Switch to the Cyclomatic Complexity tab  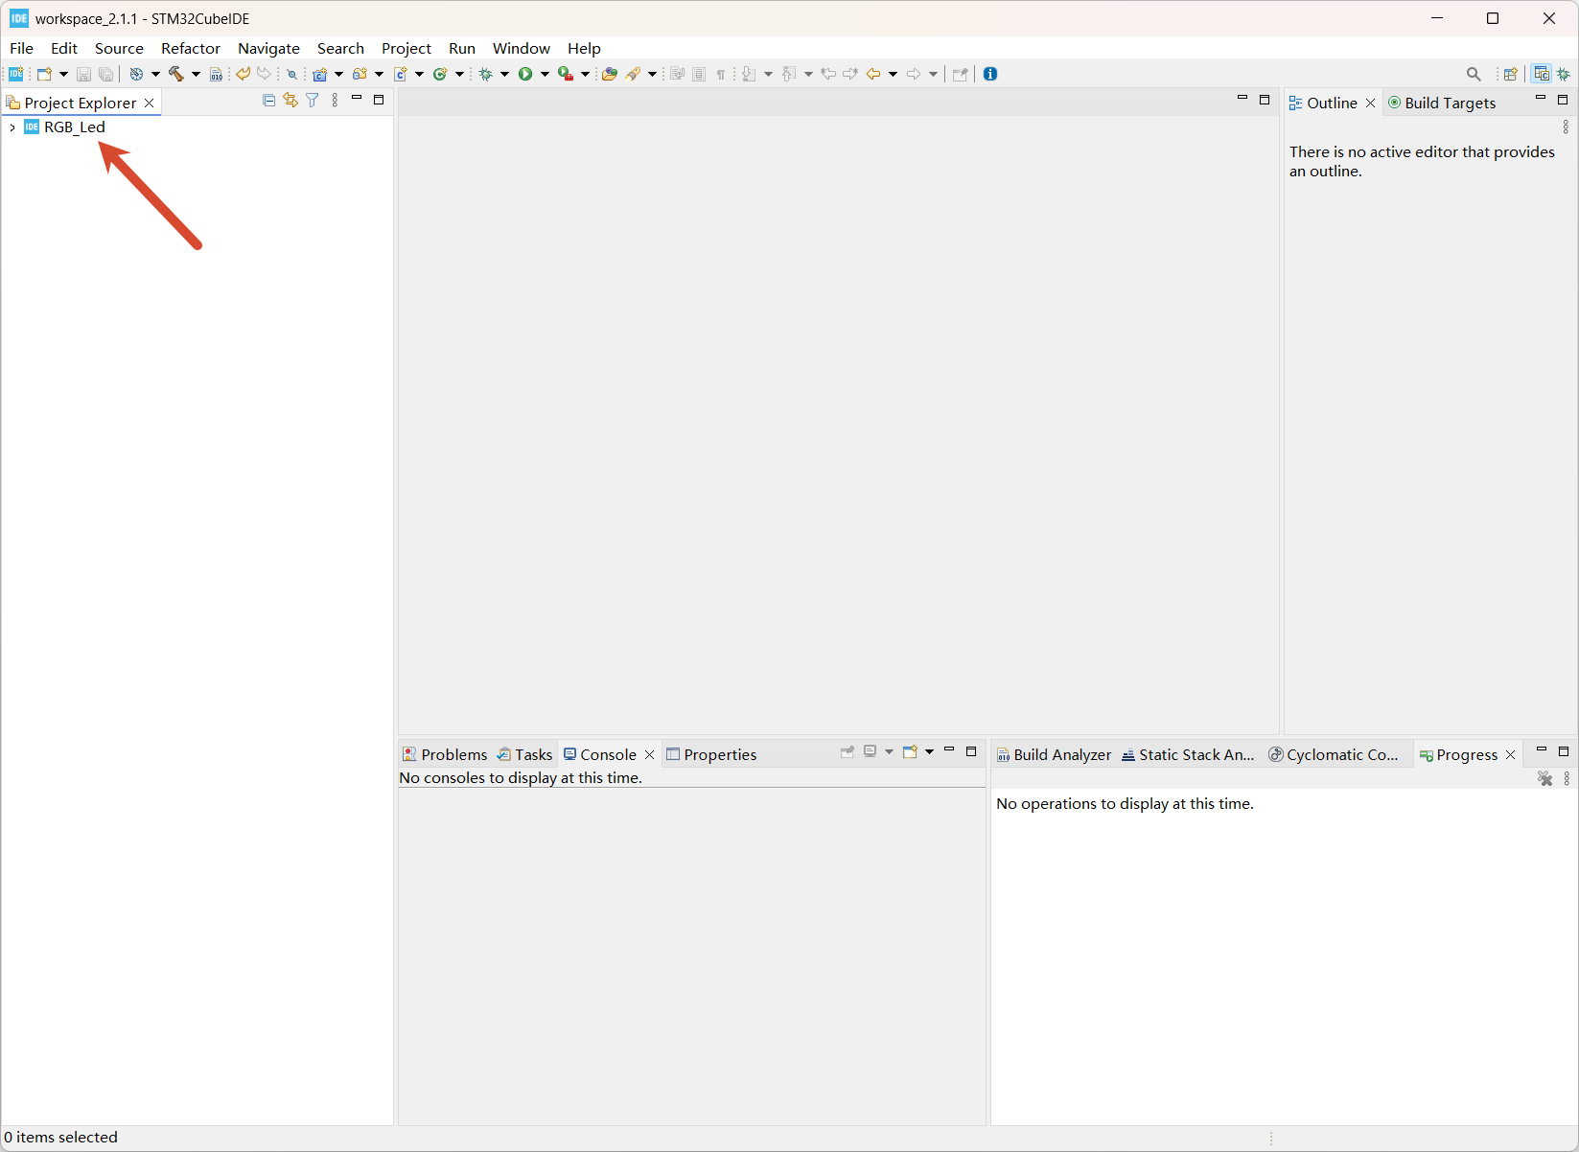pyautogui.click(x=1334, y=754)
